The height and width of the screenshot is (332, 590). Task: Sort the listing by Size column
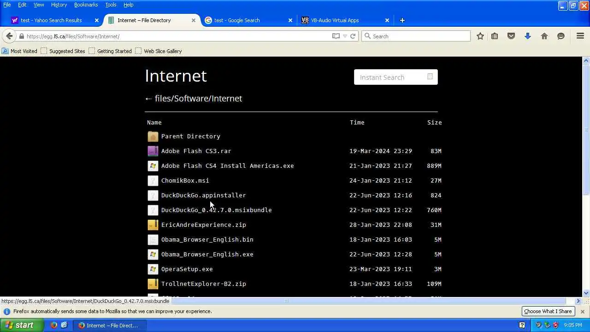pos(434,122)
